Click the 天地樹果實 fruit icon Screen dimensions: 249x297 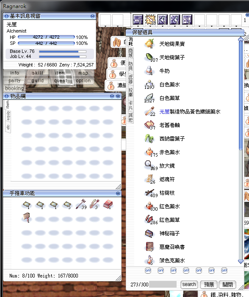(x=149, y=44)
